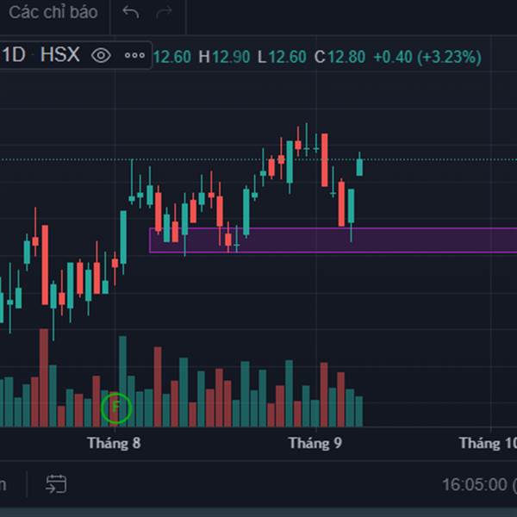Select the purple support zone rectangle
This screenshot has height=517, width=517.
[x=333, y=240]
